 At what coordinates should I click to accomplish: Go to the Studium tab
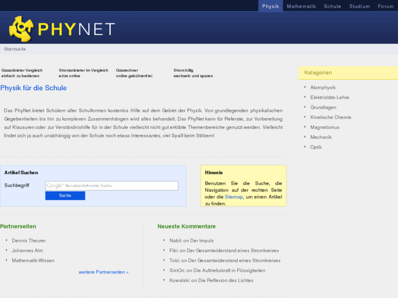[x=360, y=7]
